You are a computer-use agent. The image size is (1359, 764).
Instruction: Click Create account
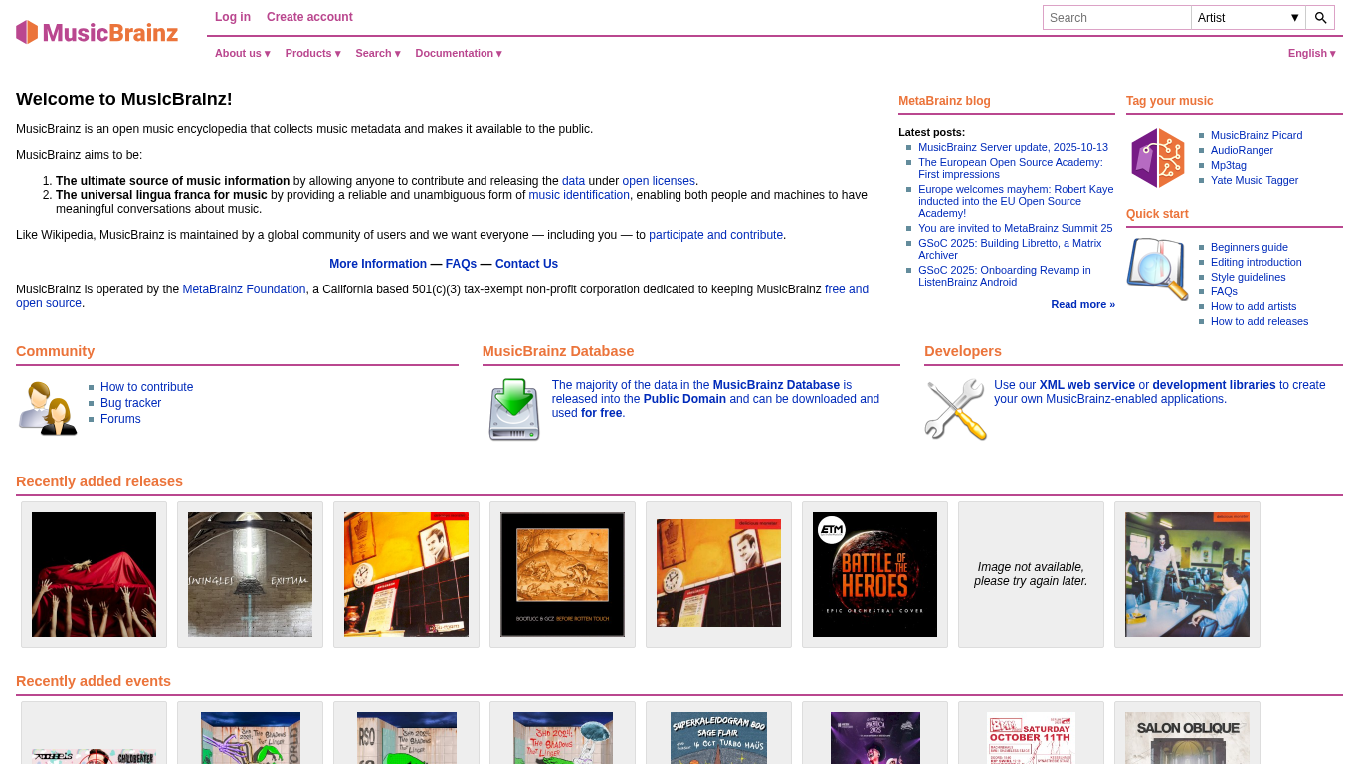[309, 17]
